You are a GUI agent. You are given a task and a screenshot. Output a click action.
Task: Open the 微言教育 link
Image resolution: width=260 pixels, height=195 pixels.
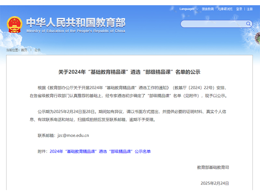pos(208,9)
